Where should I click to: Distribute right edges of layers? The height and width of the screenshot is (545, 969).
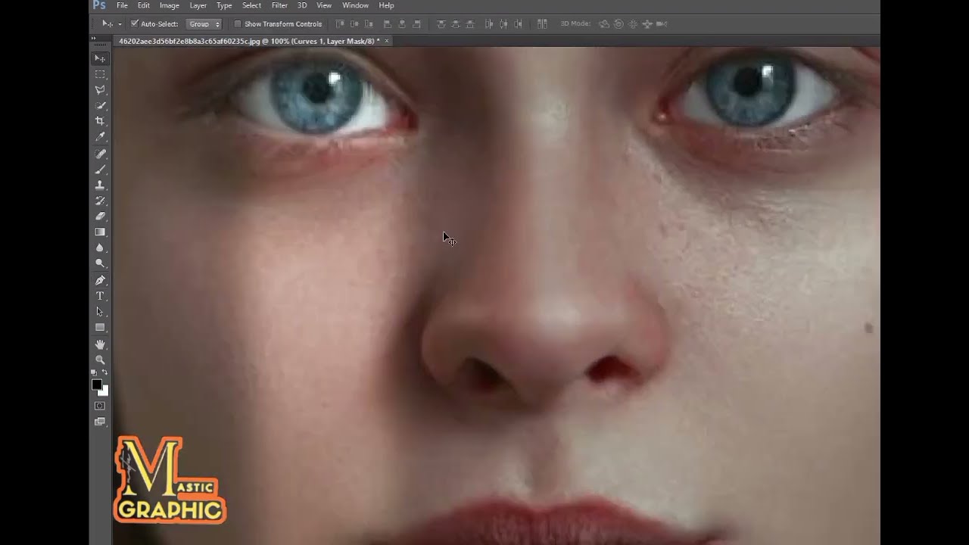[x=518, y=24]
